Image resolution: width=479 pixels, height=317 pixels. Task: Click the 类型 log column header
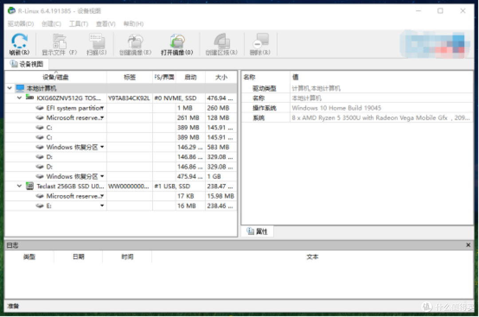coord(29,257)
